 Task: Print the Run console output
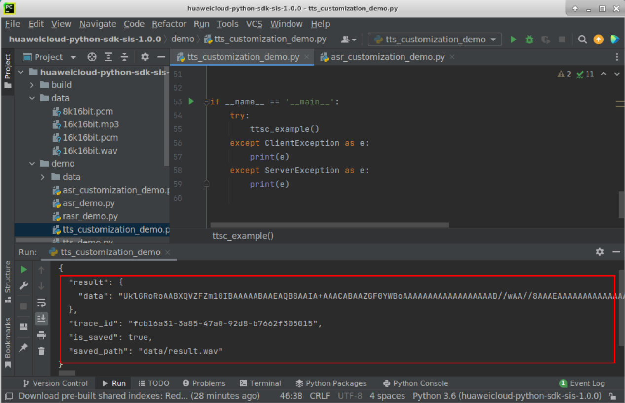tap(41, 335)
